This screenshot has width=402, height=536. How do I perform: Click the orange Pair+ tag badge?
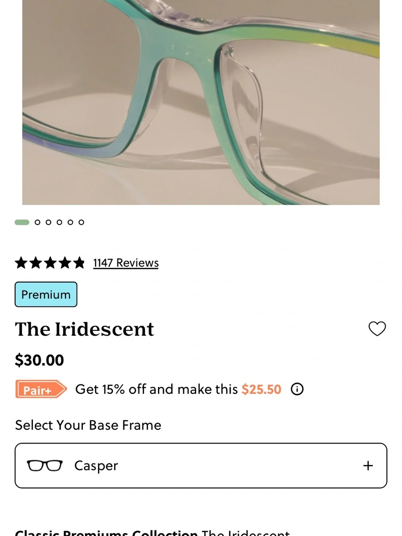(41, 389)
